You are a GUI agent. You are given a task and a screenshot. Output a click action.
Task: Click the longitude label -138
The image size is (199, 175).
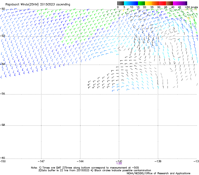(x=158, y=161)
